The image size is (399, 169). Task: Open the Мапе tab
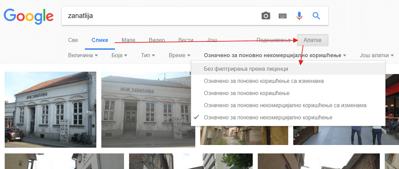128,40
